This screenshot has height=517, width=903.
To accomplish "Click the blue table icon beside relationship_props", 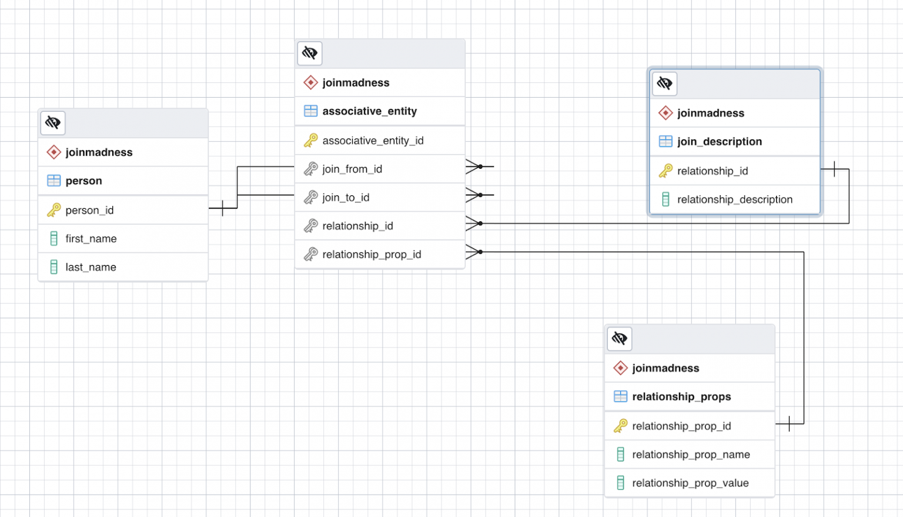I will pos(620,396).
